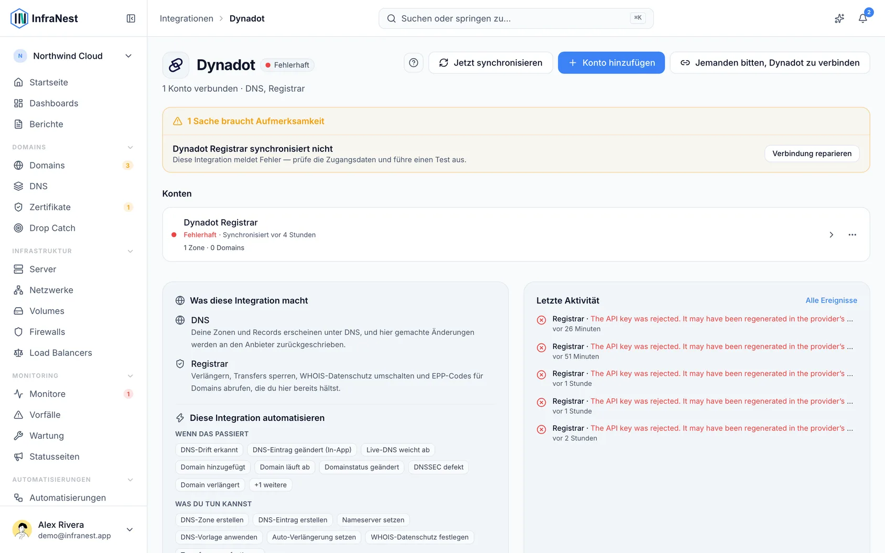
Task: Open Drop Catch sidebar item
Action: tap(73, 228)
